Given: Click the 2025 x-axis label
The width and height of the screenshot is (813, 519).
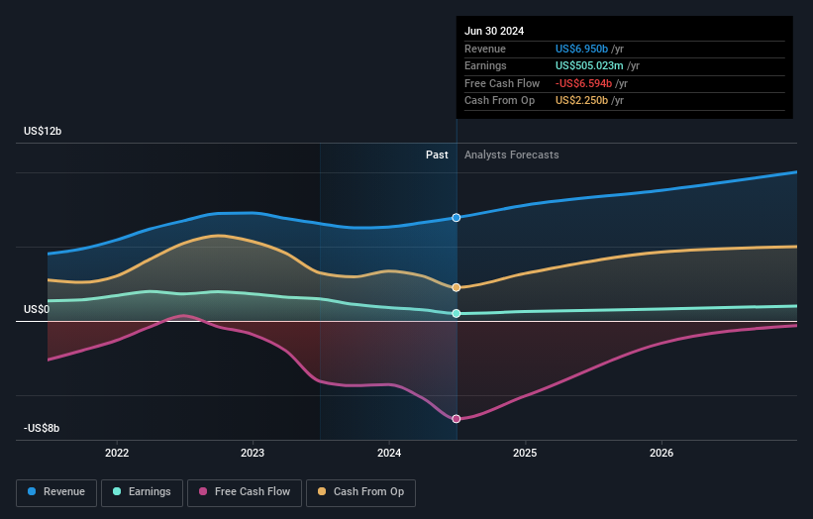Looking at the screenshot, I should (525, 453).
